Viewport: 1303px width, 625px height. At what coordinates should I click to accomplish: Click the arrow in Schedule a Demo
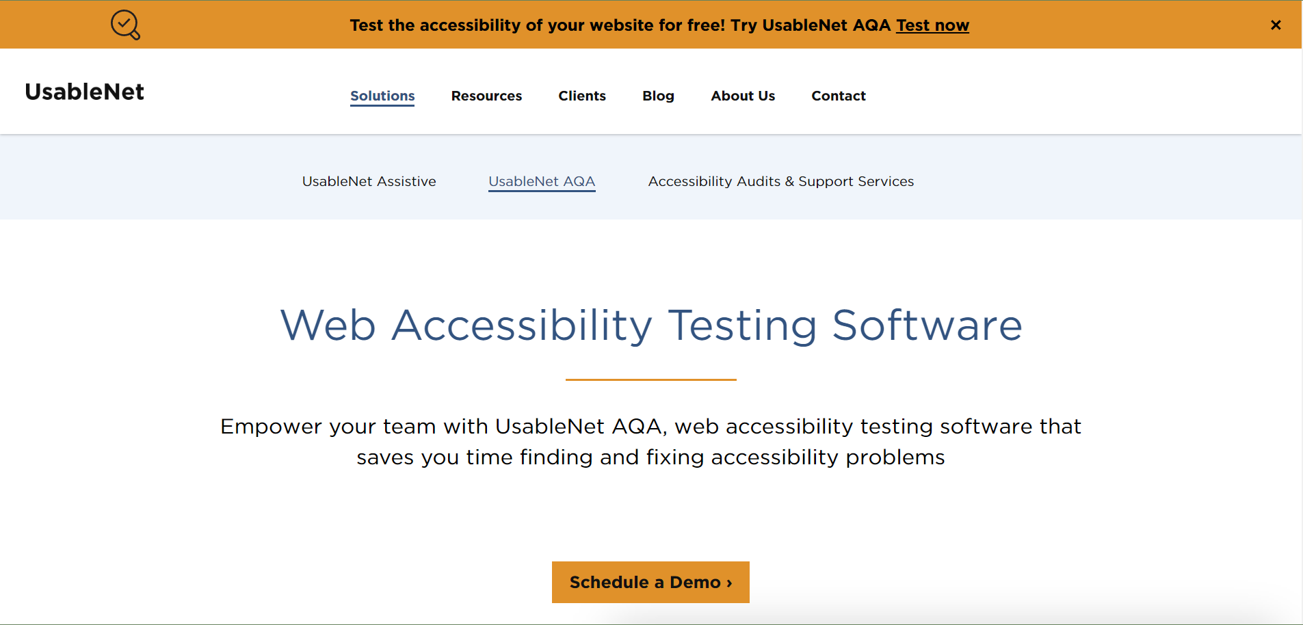pyautogui.click(x=728, y=583)
